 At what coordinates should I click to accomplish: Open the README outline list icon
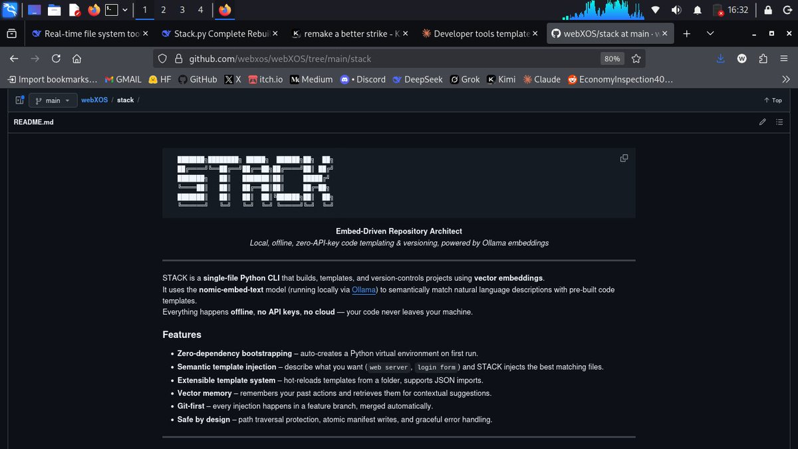[779, 122]
